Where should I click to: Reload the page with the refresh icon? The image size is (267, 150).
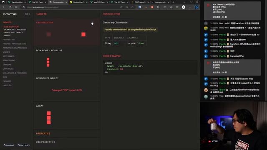click(x=10, y=7)
